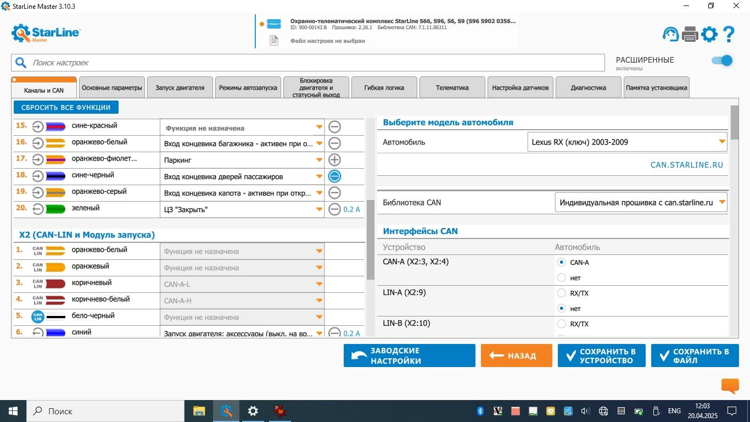Open application settings gear icon
The width and height of the screenshot is (750, 422).
click(709, 34)
